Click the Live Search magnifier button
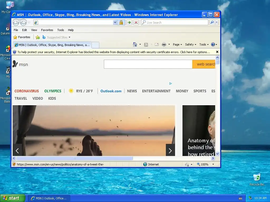Image resolution: width=270 pixels, height=202 pixels. [x=212, y=22]
